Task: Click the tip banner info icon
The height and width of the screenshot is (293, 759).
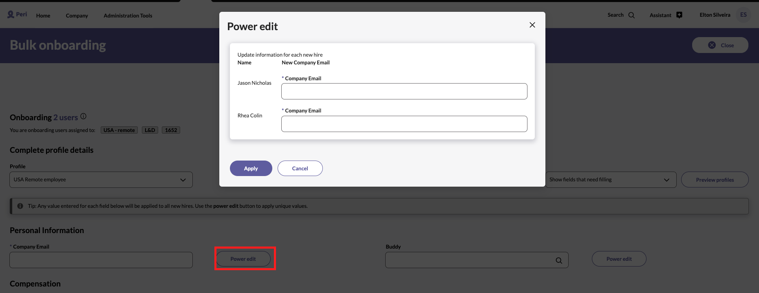Action: 20,206
